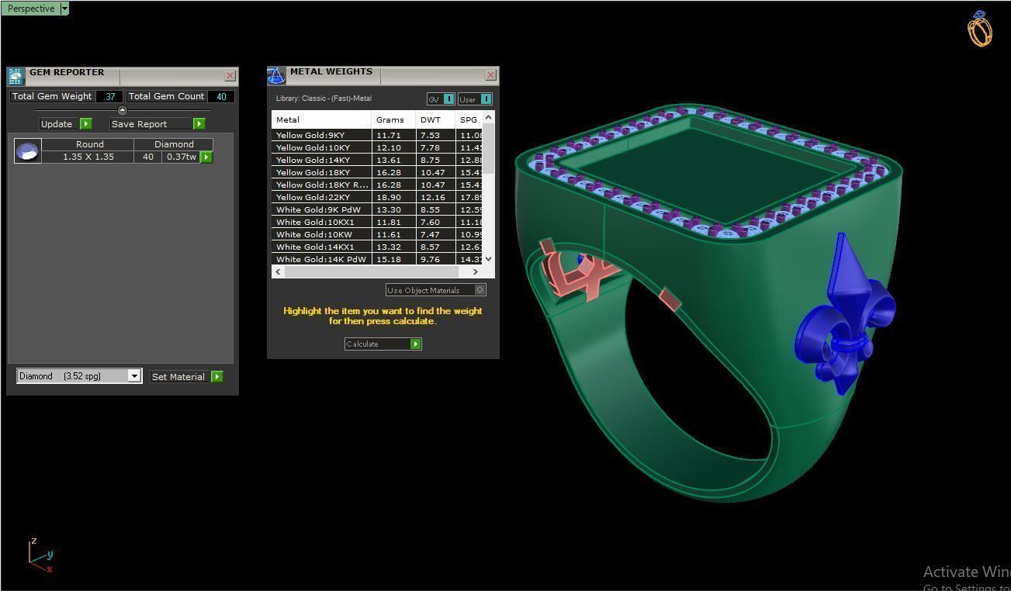
Task: Click the Calculate button
Action: click(377, 344)
